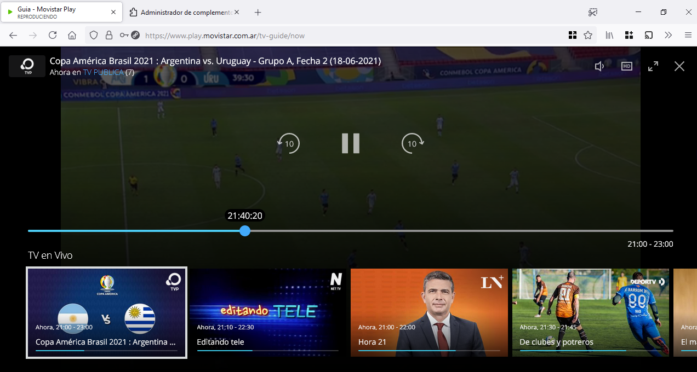Click the timeline scrubber handle
The width and height of the screenshot is (697, 372).
(245, 231)
